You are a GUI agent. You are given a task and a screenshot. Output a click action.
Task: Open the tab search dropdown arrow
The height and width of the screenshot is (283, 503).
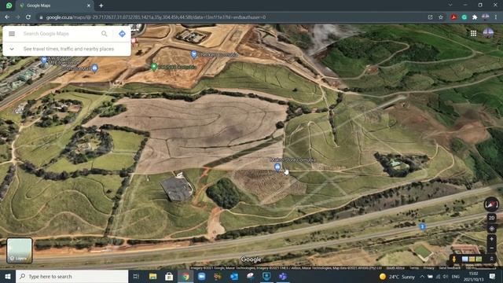pos(450,6)
